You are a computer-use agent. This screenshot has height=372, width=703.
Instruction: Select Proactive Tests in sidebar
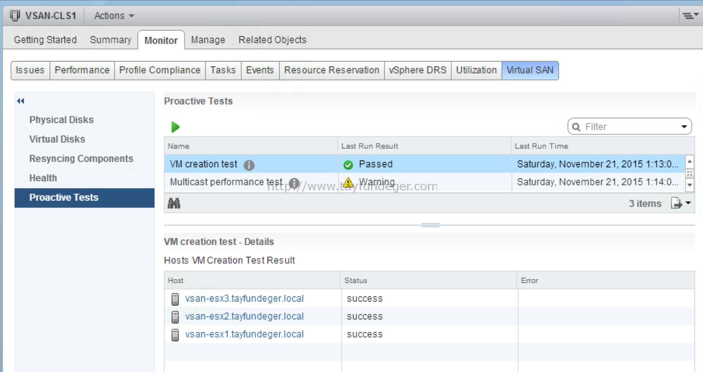pos(85,198)
